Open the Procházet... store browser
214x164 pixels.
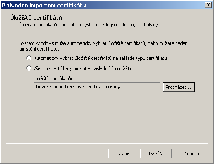tap(179, 87)
